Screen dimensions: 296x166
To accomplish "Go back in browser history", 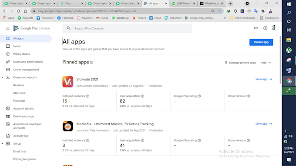I will (5, 11).
